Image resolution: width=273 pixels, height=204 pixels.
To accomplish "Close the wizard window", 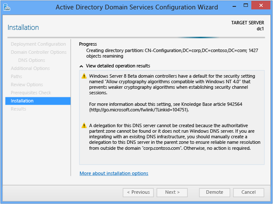I will [261, 6].
